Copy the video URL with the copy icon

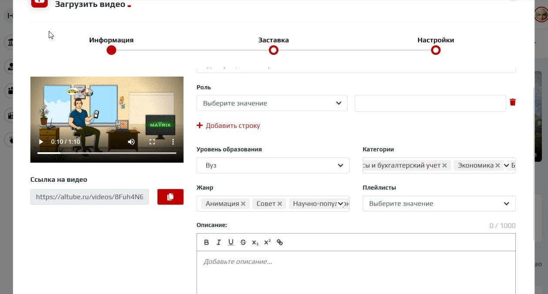[x=170, y=197]
